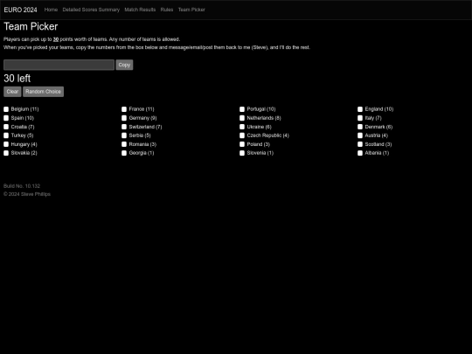Viewport: 472px width, 354px height.
Task: Check the Turkey (5) box
Action: [6, 135]
